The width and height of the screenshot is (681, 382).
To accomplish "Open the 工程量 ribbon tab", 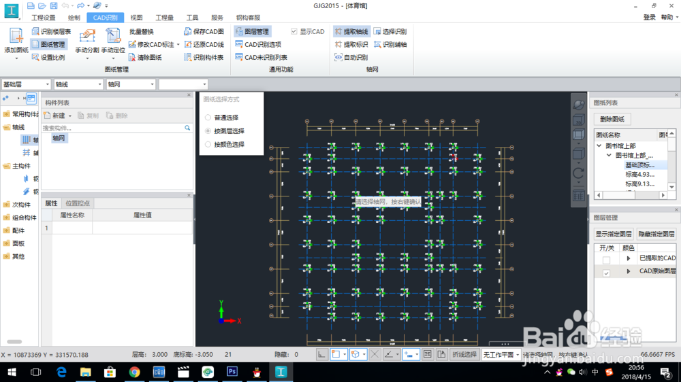I will [165, 18].
